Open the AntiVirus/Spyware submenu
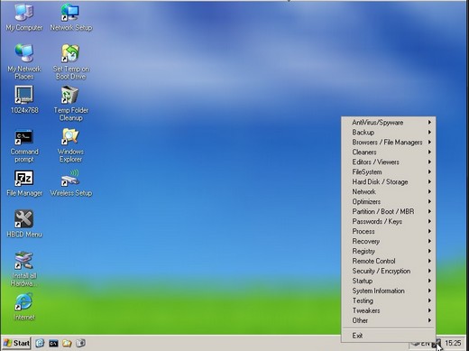Image resolution: width=469 pixels, height=351 pixels. [389, 123]
